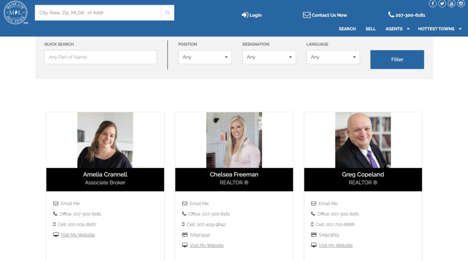468x261 pixels.
Task: Expand the Position dropdown
Action: (205, 57)
